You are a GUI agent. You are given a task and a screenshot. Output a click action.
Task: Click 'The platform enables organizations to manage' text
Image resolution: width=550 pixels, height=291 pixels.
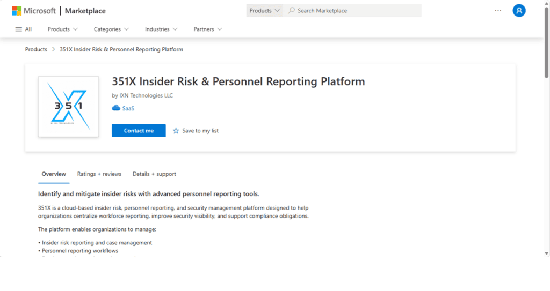tap(97, 229)
